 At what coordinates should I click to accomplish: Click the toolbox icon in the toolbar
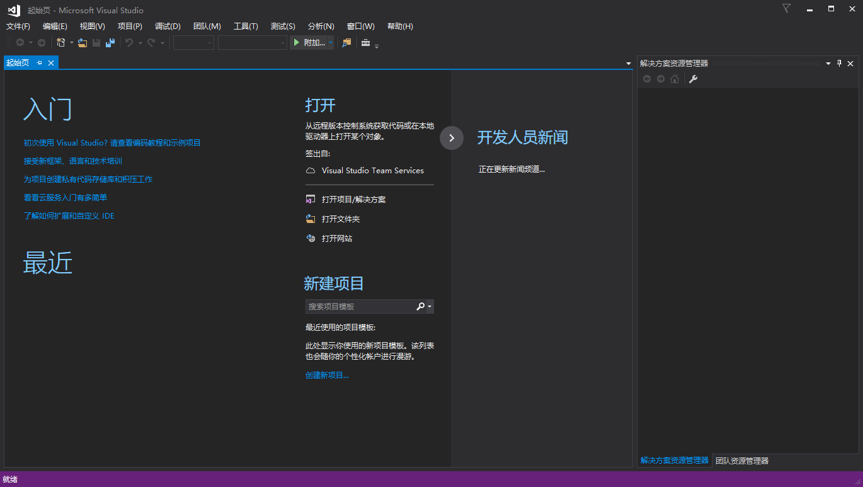pyautogui.click(x=365, y=42)
